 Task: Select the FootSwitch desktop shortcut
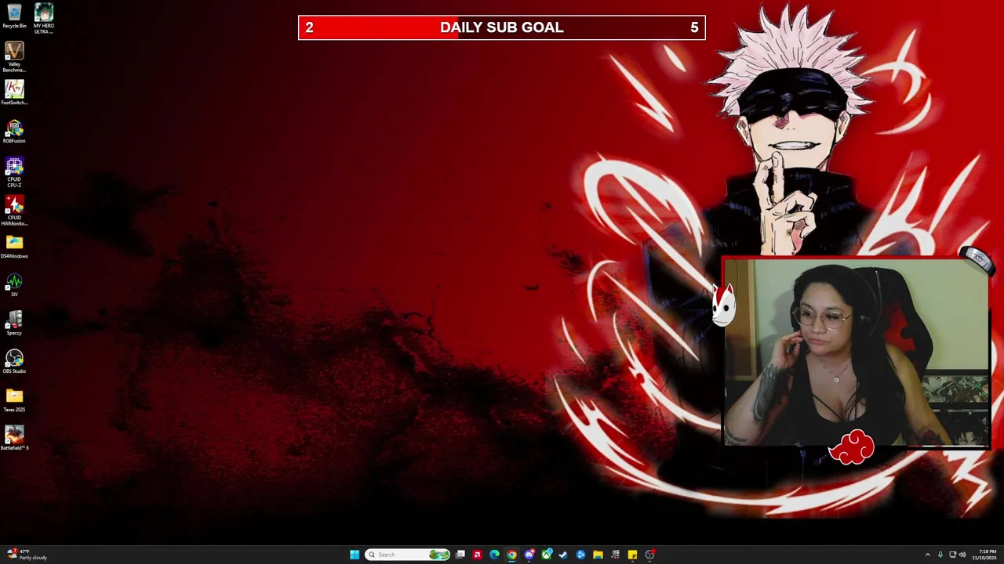pyautogui.click(x=14, y=92)
